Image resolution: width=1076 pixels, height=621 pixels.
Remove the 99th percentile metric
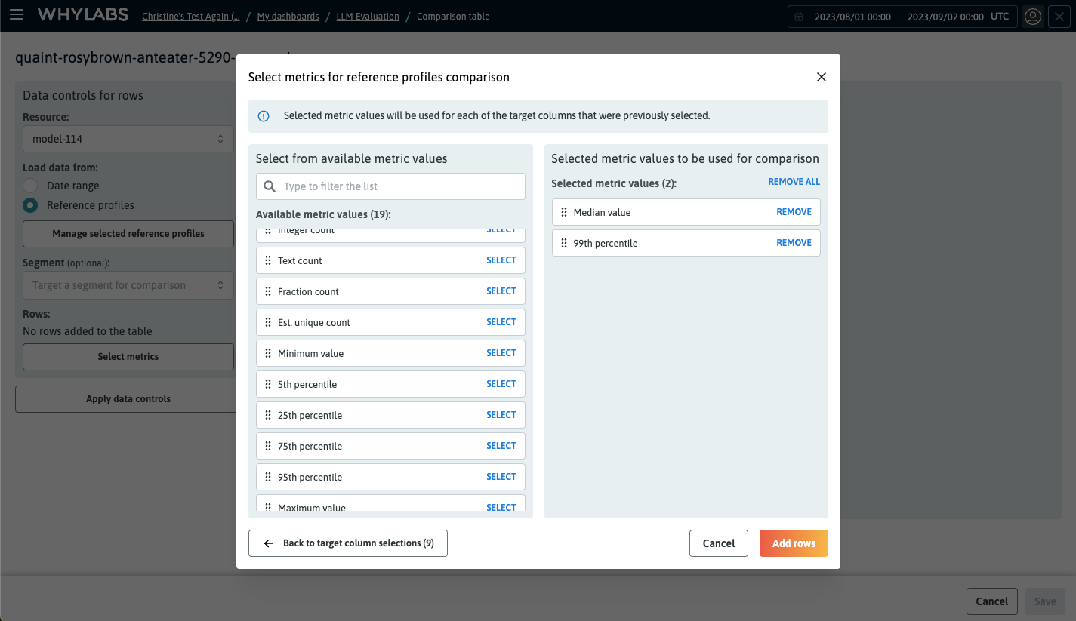794,242
